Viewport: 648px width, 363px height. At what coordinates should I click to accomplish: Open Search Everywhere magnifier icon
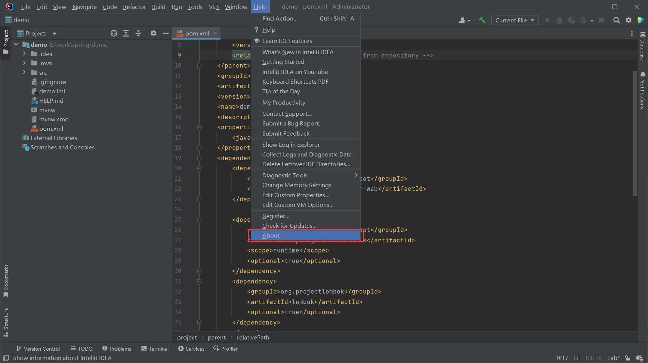click(x=617, y=20)
